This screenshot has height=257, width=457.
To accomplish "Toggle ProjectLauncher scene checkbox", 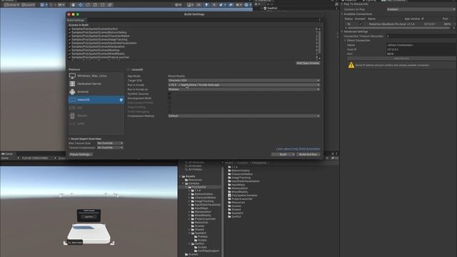I will coord(70,57).
